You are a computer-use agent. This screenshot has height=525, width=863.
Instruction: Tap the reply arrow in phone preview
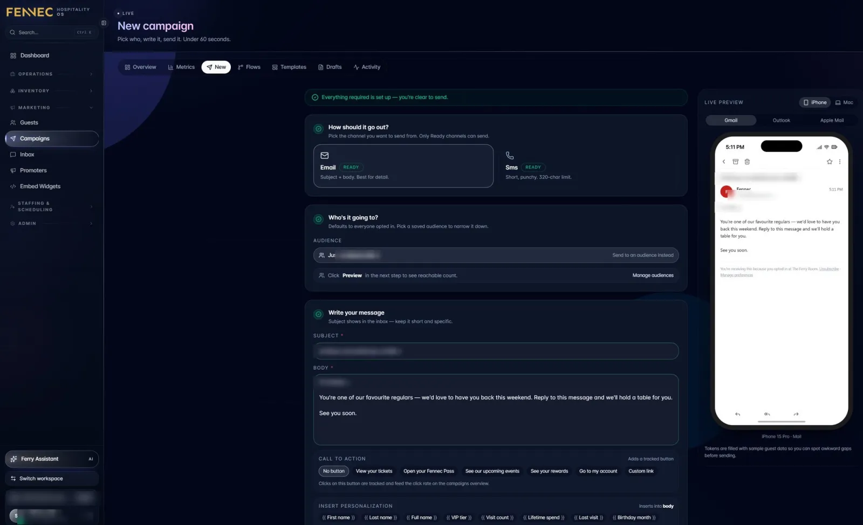coord(737,414)
